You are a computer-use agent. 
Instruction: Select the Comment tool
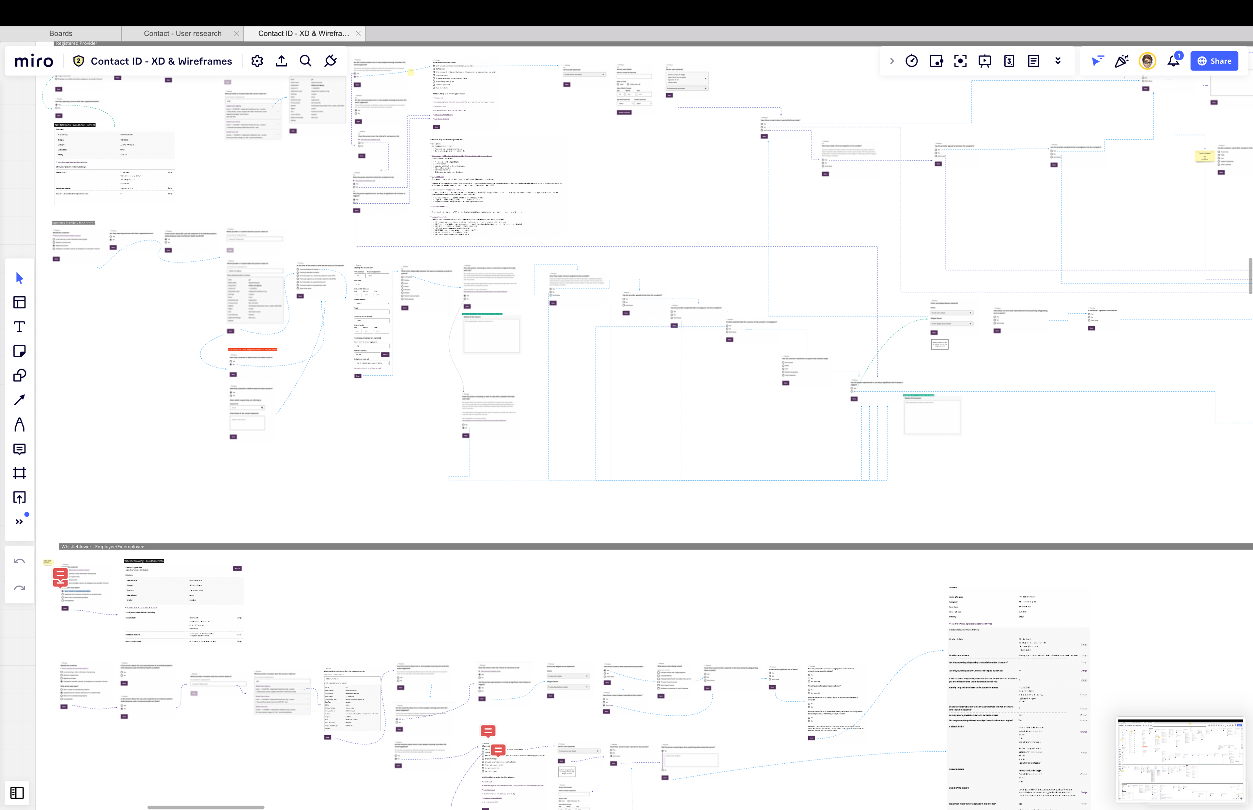coord(20,449)
